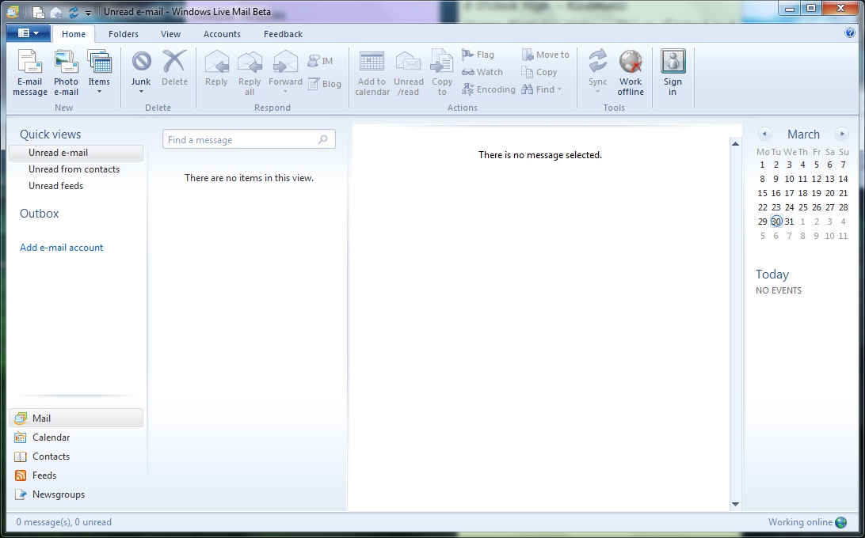This screenshot has height=538, width=865.
Task: Collapse the Quick views header
Action: coord(50,134)
